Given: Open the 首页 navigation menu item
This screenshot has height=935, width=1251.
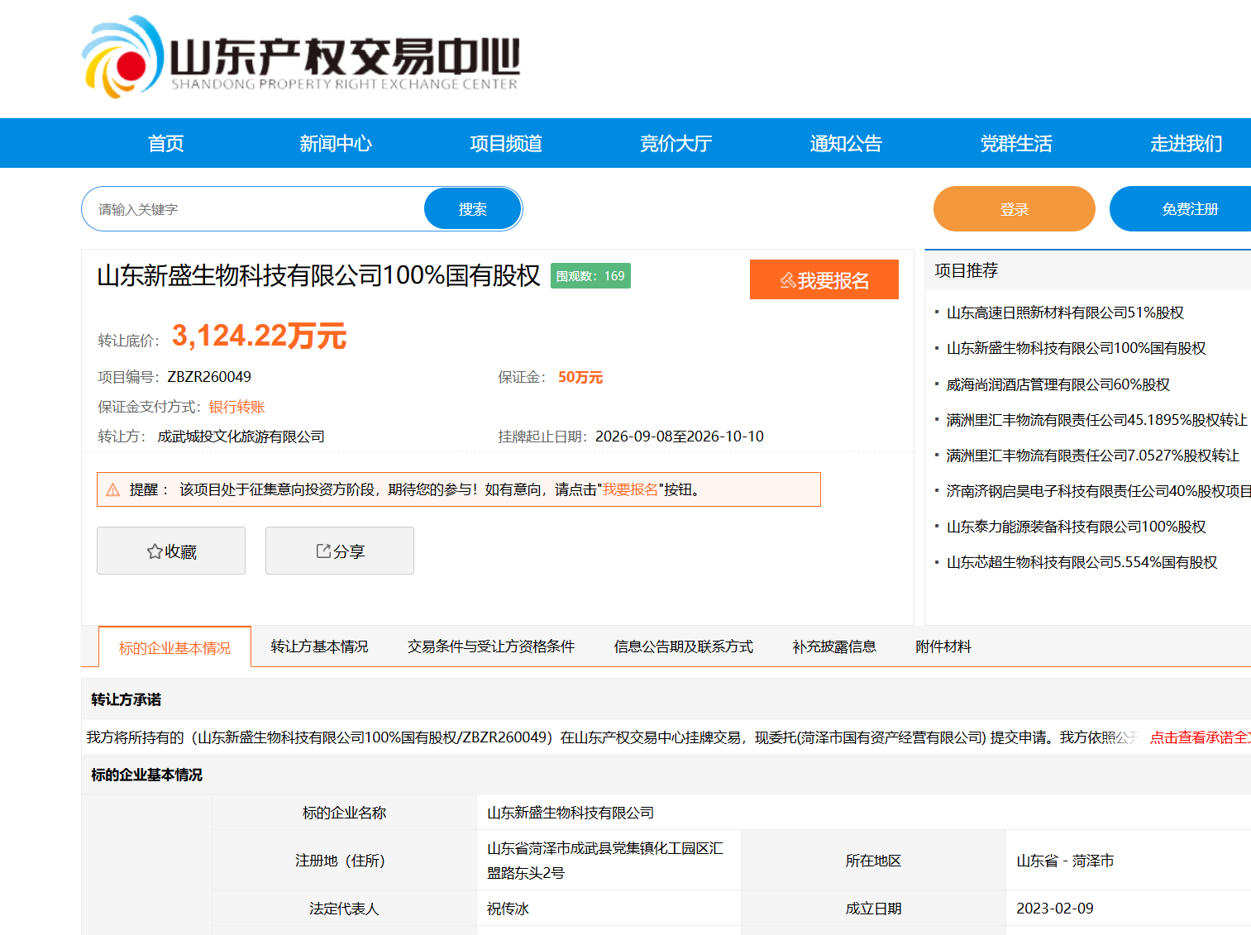Looking at the screenshot, I should (165, 143).
